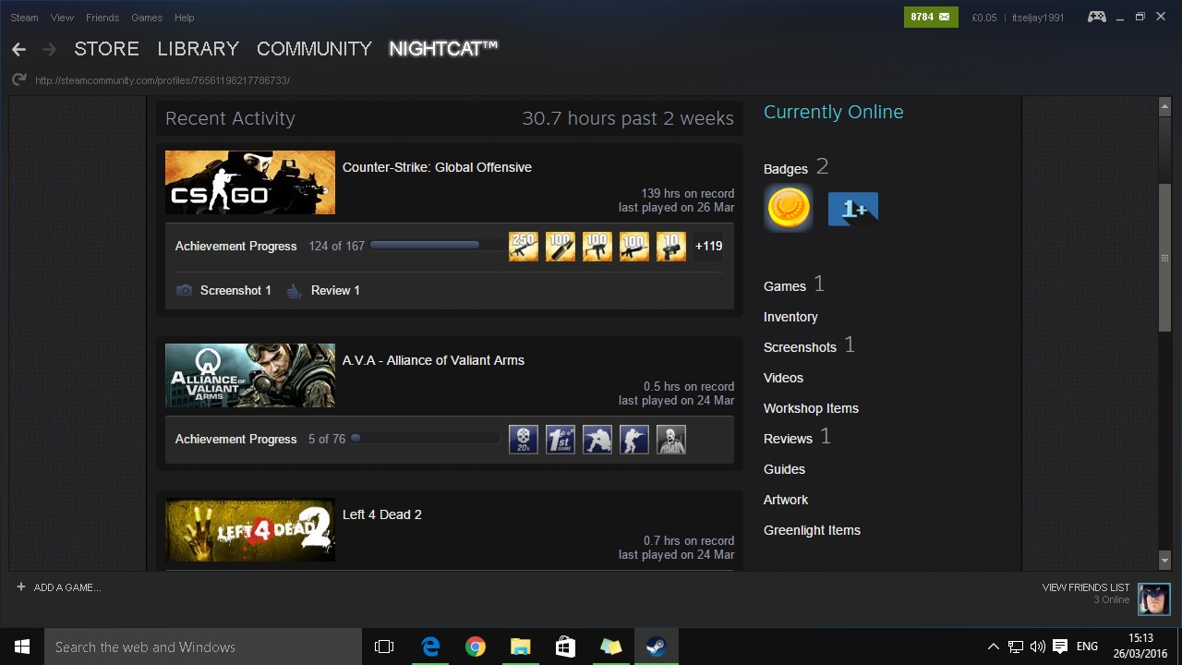Screen dimensions: 1182x665
Task: Open the Guides link
Action: pos(784,469)
